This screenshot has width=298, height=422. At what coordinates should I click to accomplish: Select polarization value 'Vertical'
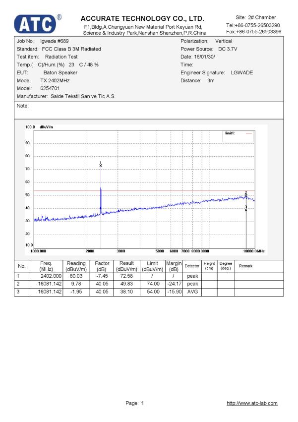pos(224,41)
